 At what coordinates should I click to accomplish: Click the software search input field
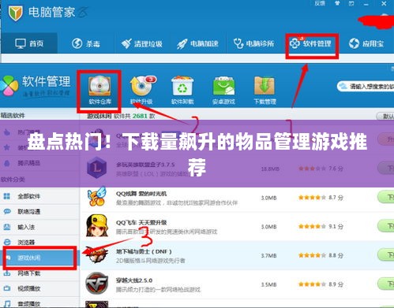[x=366, y=87]
